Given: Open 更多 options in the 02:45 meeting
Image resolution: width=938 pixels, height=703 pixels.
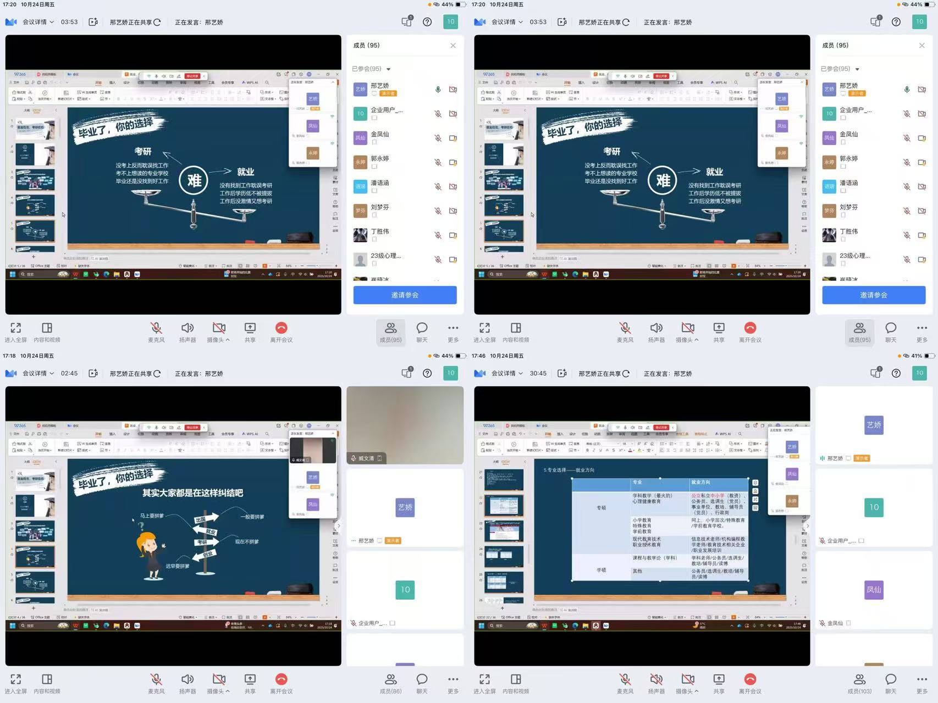Looking at the screenshot, I should (x=453, y=683).
